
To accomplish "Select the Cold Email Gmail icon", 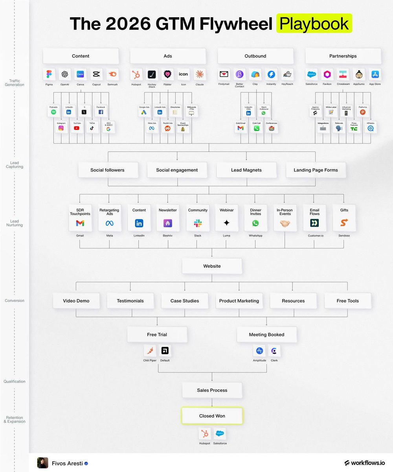I will coord(241,128).
